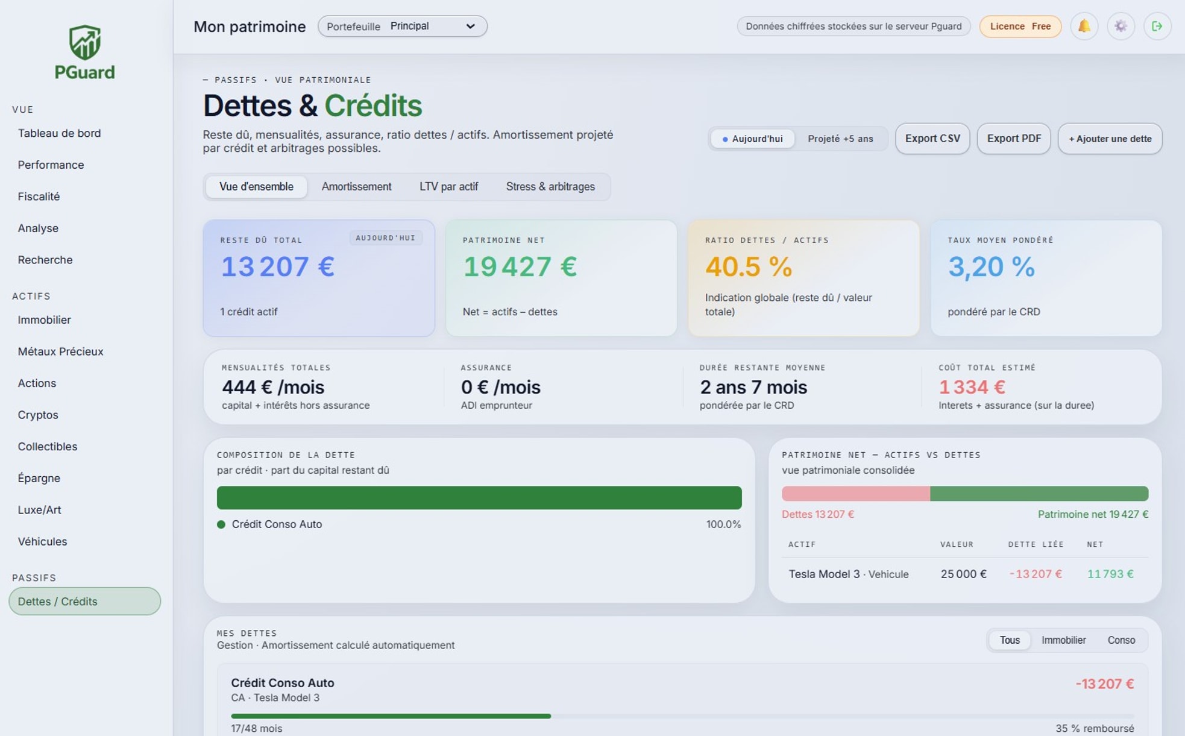Screen dimensions: 1185x736
Task: Click the Reste dû total card
Action: click(x=319, y=278)
